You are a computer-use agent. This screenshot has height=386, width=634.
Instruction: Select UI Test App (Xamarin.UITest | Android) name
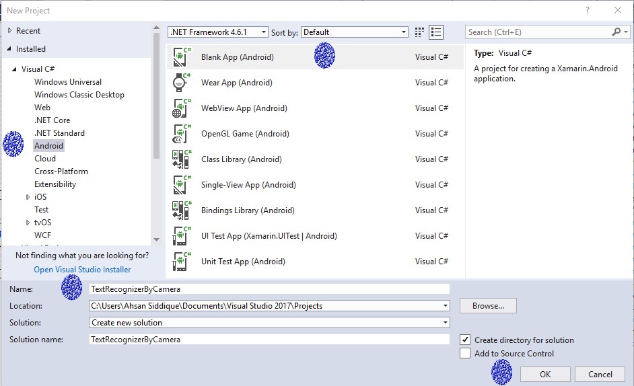coord(269,235)
